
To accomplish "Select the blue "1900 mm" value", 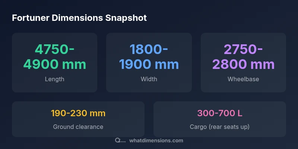I will tap(149, 64).
